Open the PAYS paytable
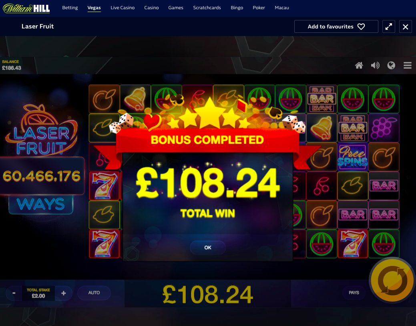This screenshot has width=416, height=326. (x=354, y=293)
